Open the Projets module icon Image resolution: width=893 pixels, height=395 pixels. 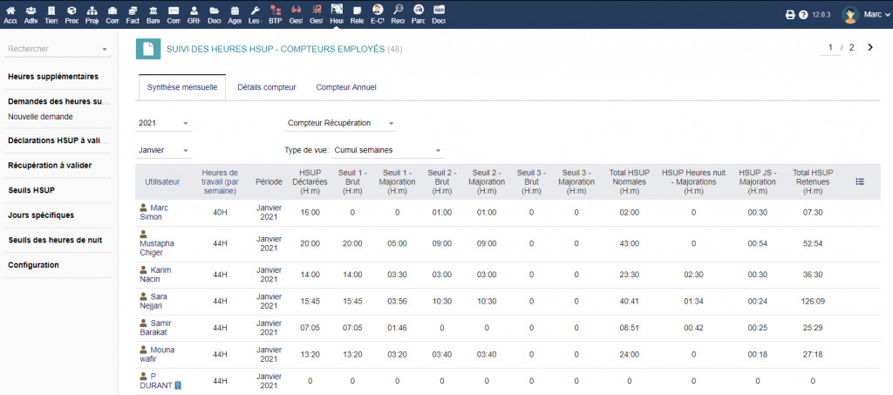tap(92, 14)
